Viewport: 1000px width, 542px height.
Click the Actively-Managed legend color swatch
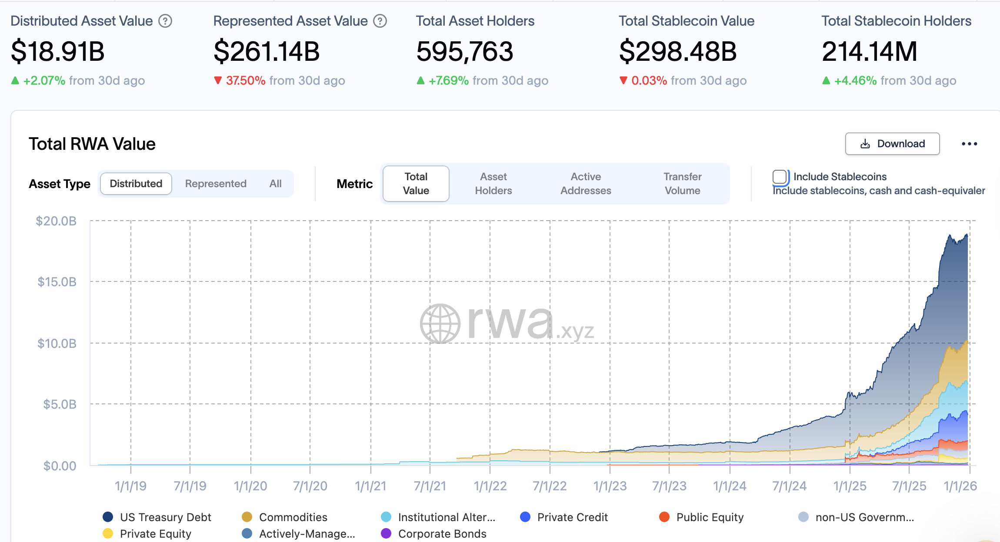pyautogui.click(x=247, y=533)
